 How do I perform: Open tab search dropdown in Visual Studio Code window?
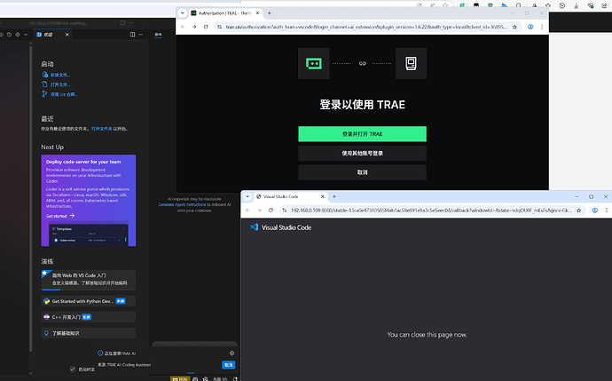[x=247, y=196]
